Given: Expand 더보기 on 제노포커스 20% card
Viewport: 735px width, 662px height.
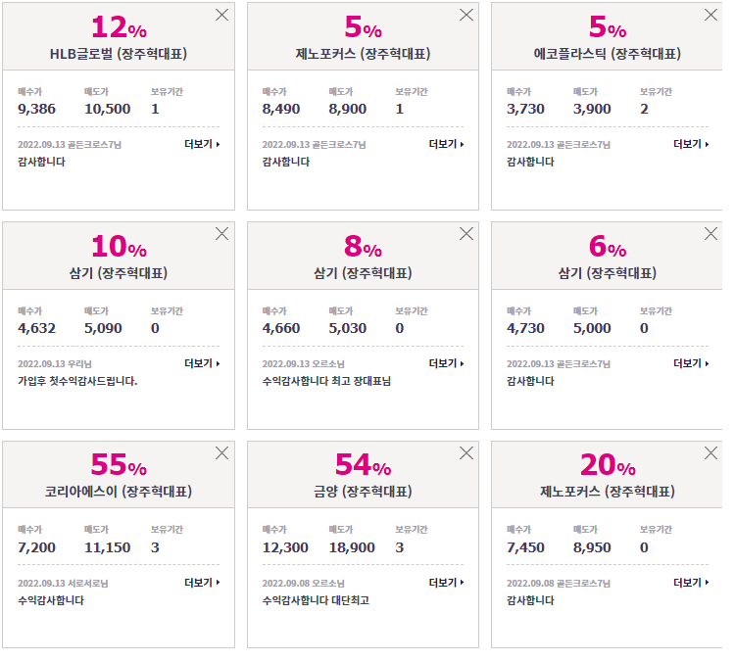Looking at the screenshot, I should 691,583.
